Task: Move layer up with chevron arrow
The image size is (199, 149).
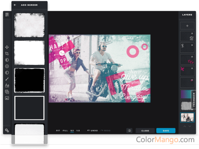Action: [x=185, y=126]
